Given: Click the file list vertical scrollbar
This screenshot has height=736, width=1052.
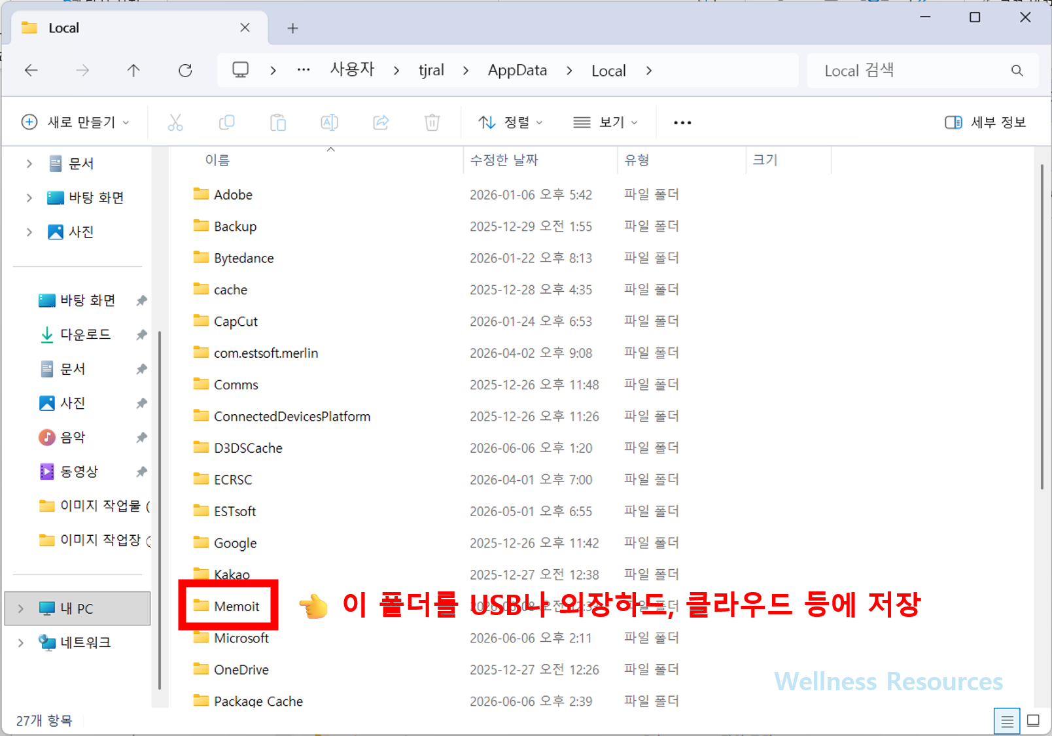Looking at the screenshot, I should pos(1042,327).
